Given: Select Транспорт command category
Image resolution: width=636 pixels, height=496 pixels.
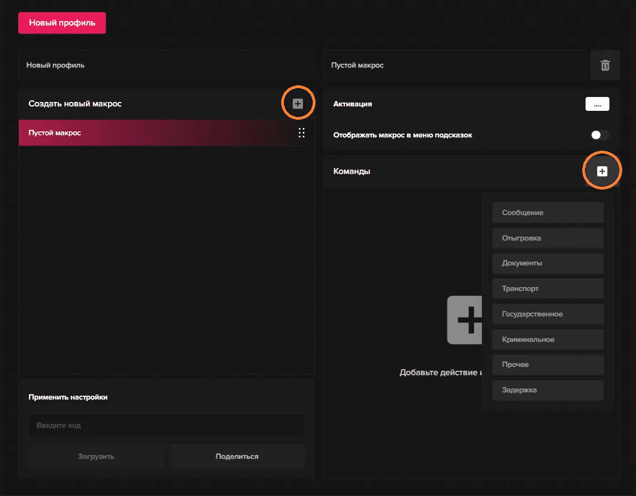Looking at the screenshot, I should [547, 289].
